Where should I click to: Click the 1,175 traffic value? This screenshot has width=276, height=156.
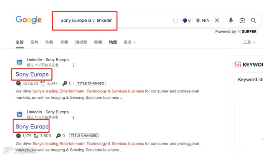coord(27,136)
